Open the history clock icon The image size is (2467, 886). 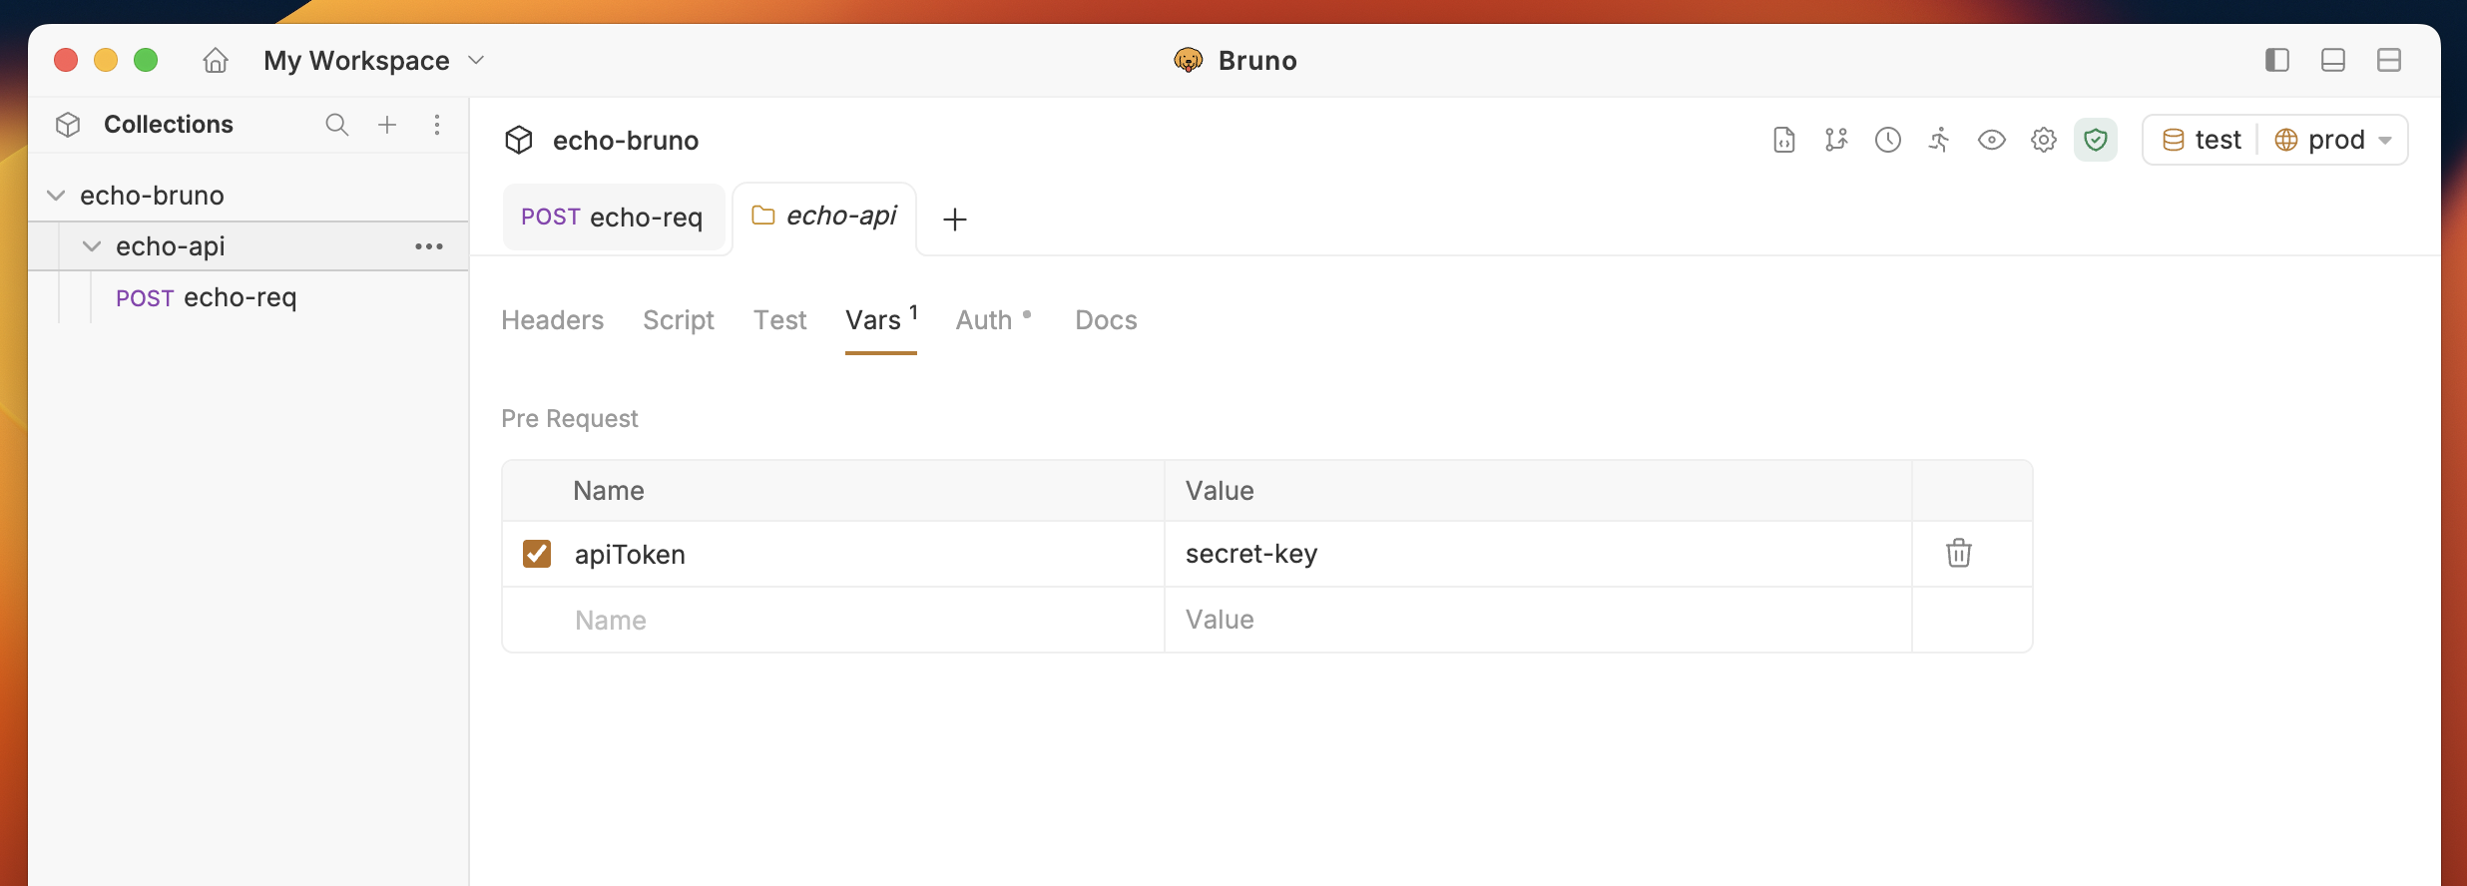1888,140
